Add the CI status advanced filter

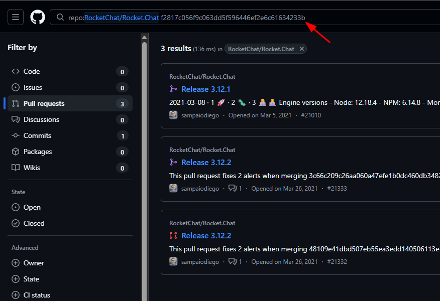click(37, 295)
